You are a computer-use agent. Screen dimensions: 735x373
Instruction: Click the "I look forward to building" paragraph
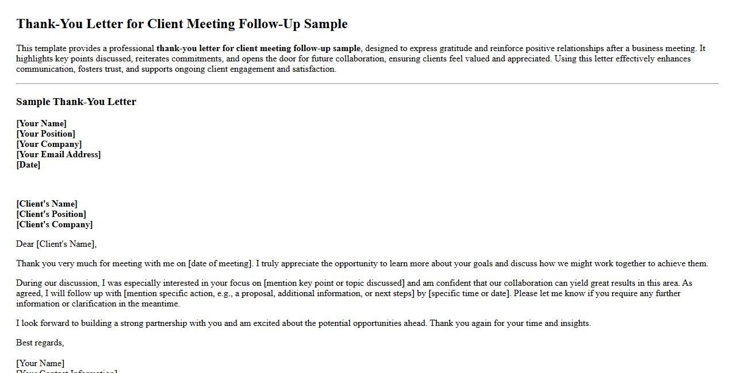303,324
